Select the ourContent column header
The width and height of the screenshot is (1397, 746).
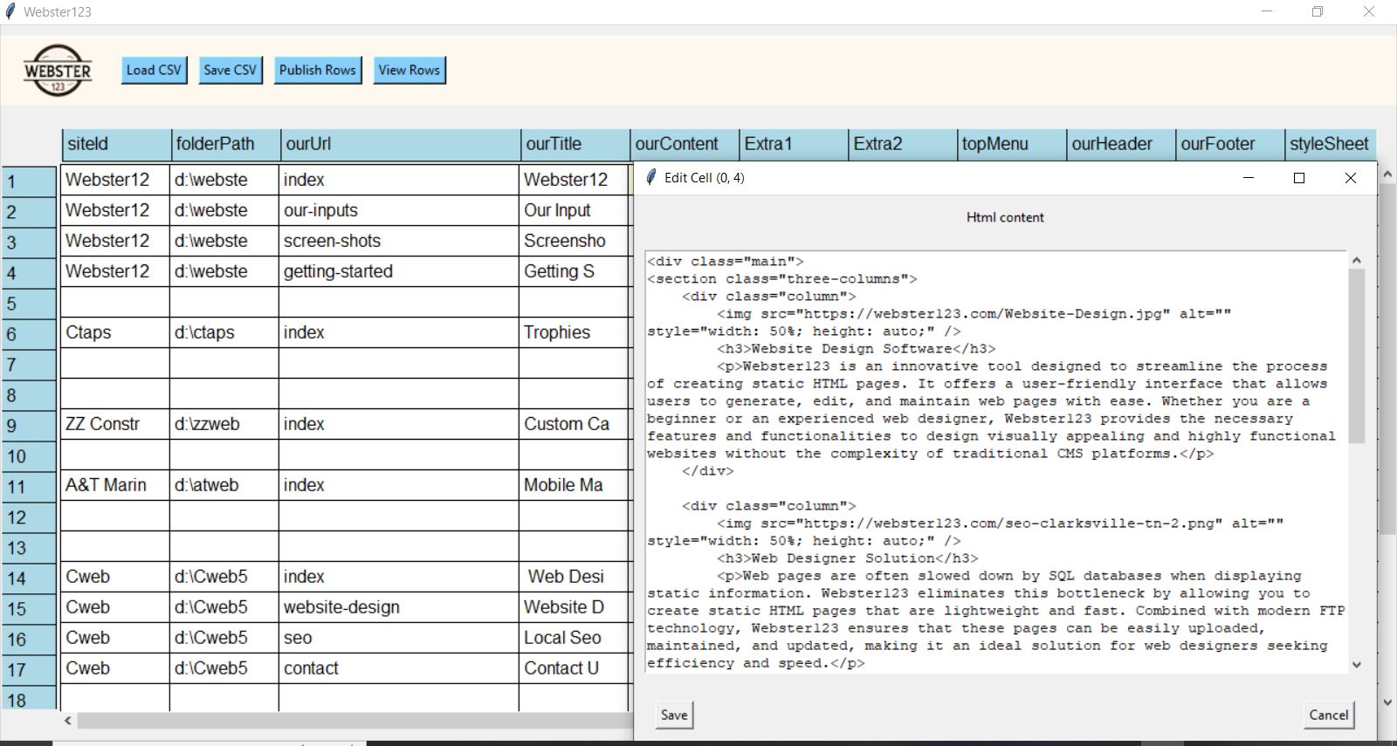pyautogui.click(x=685, y=145)
